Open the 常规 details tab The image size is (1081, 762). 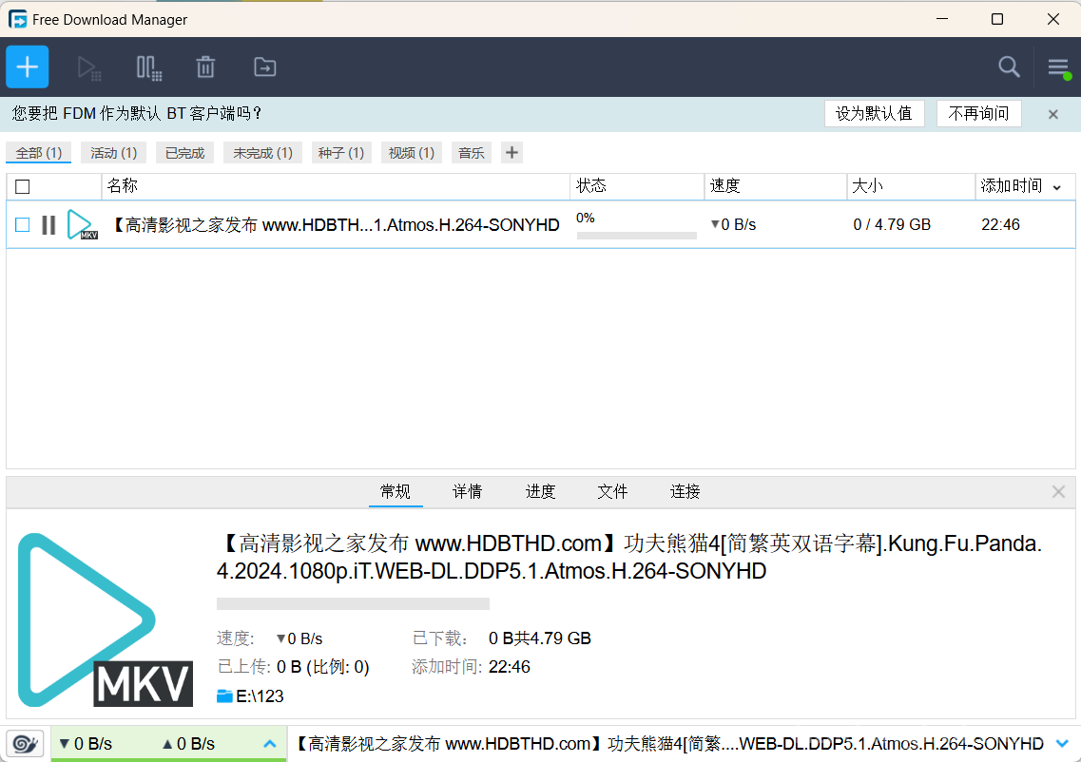[395, 492]
